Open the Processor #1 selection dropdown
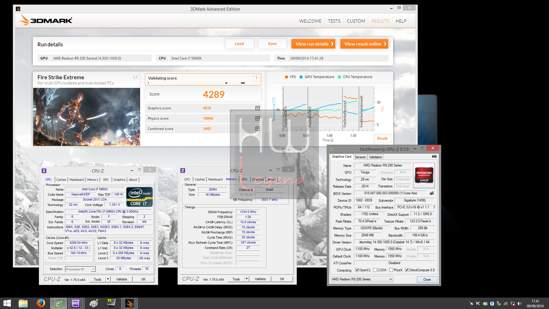 coord(80,269)
